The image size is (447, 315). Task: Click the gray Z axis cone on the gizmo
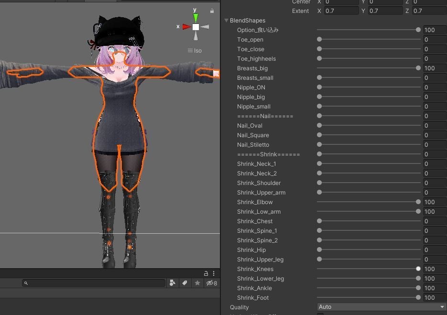tap(205, 27)
